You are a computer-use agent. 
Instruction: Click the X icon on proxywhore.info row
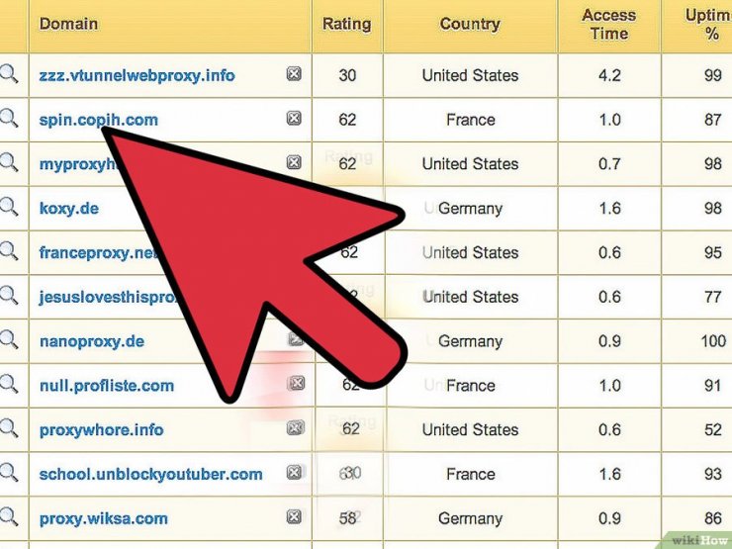click(x=296, y=427)
